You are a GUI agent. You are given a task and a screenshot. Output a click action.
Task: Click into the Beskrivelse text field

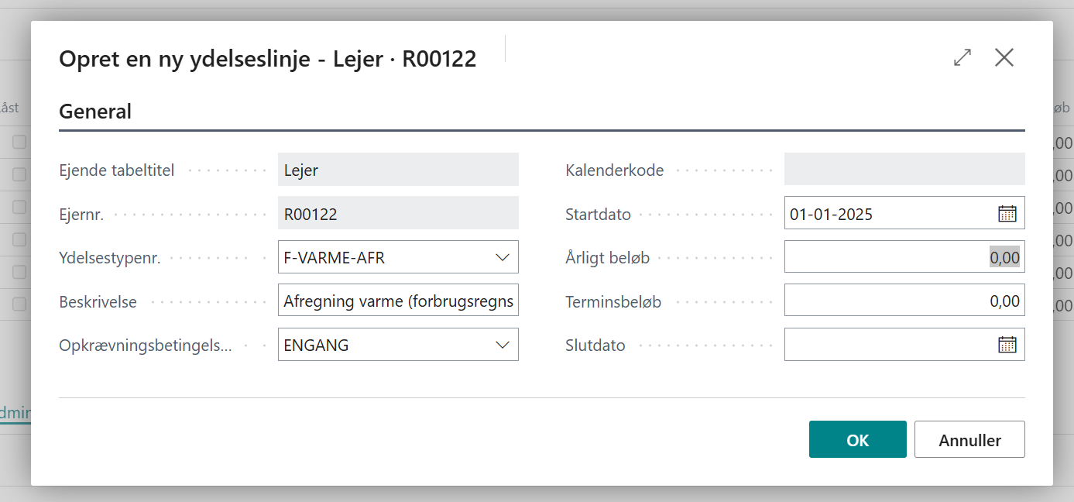click(x=398, y=301)
